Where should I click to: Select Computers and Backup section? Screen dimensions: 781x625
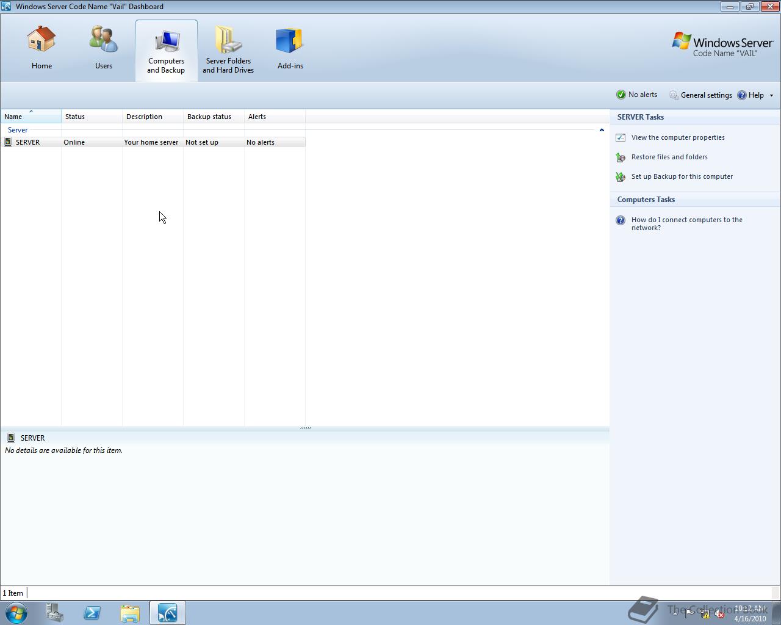coord(166,50)
